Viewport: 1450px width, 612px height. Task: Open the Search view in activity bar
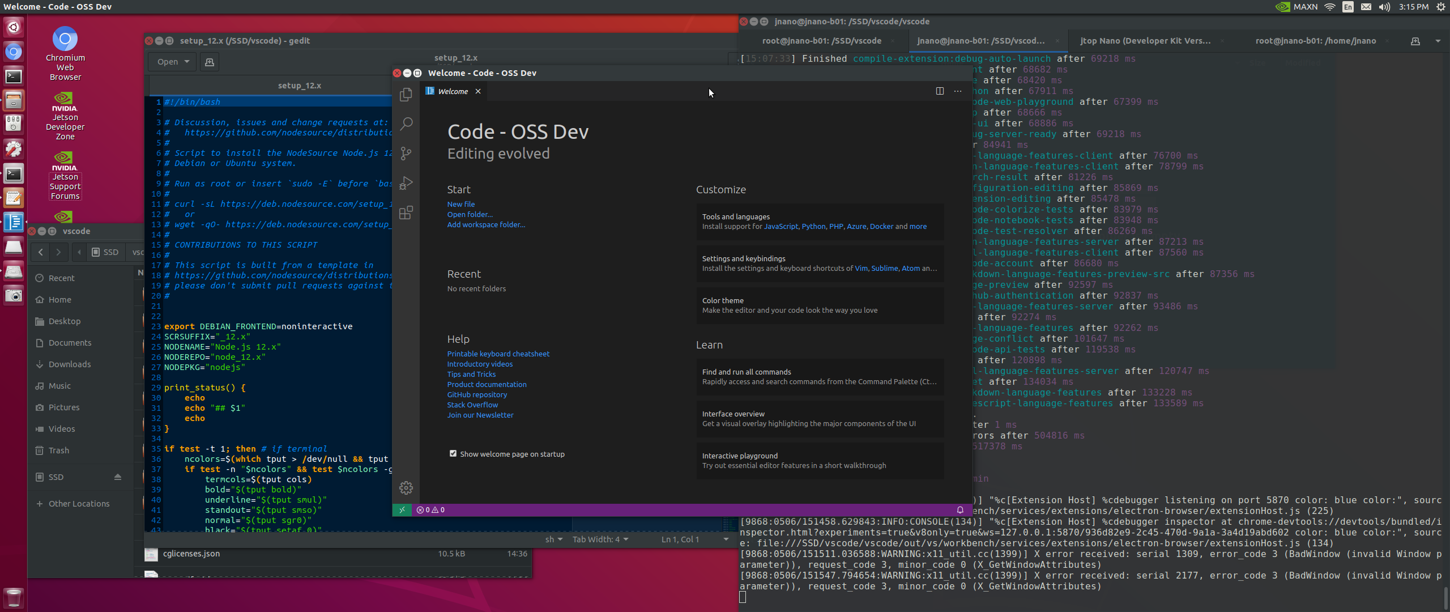point(406,124)
